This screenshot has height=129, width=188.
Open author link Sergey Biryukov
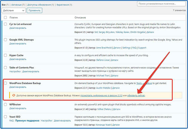click(x=107, y=32)
